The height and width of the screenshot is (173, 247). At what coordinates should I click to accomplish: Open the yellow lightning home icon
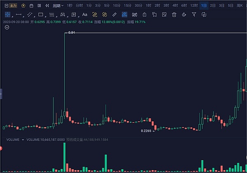tap(23, 6)
